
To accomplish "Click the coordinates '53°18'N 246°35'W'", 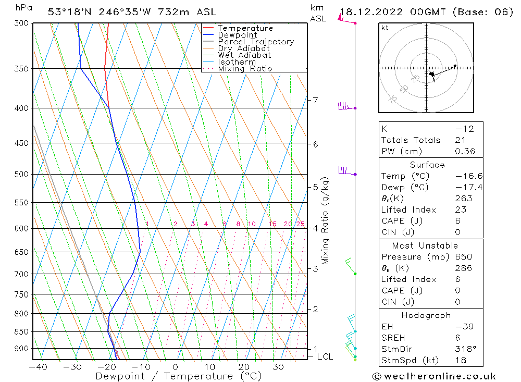I will [x=100, y=12].
